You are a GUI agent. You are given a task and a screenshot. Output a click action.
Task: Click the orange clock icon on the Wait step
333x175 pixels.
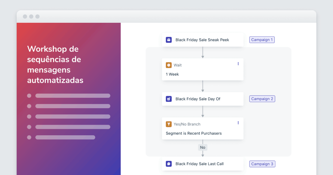(169, 65)
